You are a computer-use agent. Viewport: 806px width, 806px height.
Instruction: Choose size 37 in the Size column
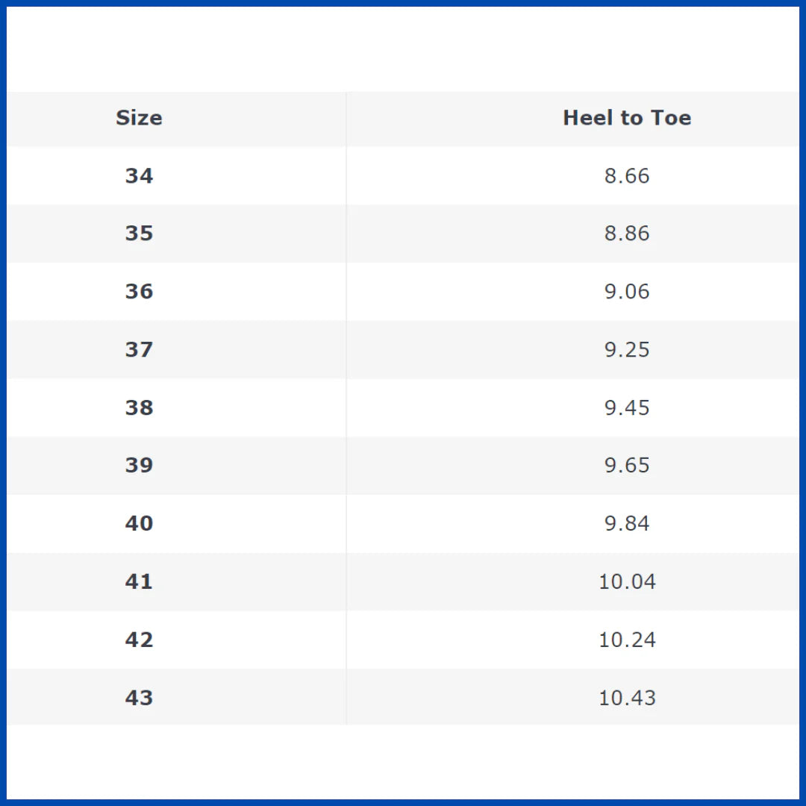point(139,349)
